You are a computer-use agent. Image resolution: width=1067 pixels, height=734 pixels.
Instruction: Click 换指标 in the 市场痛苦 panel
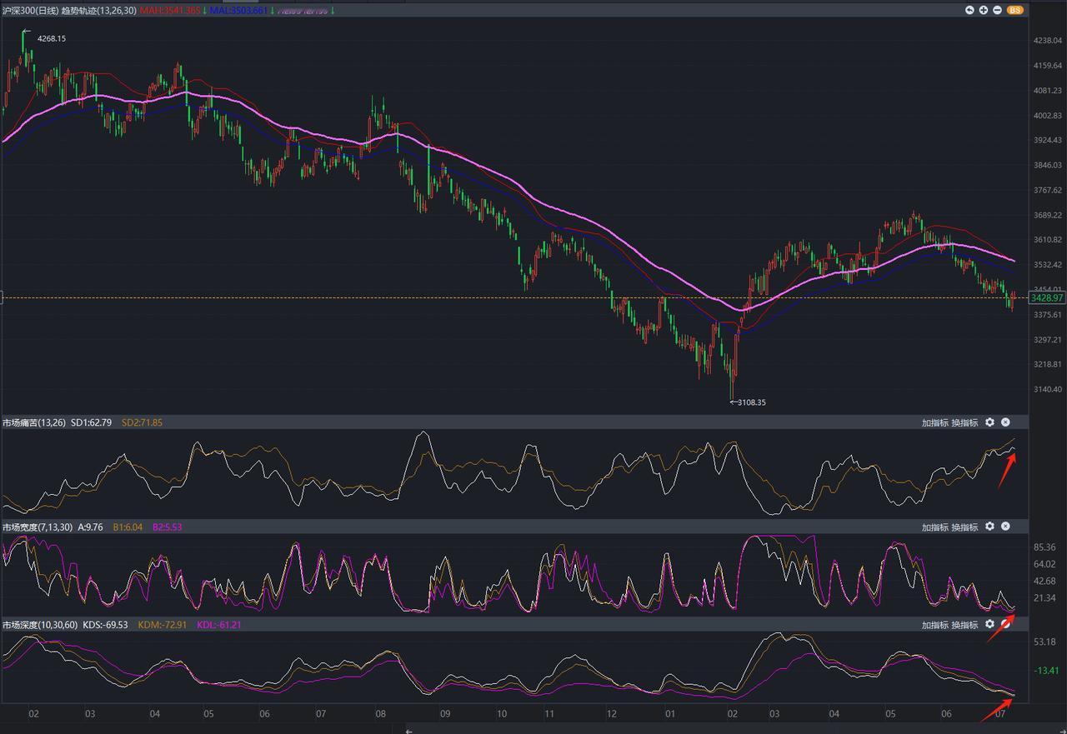964,423
